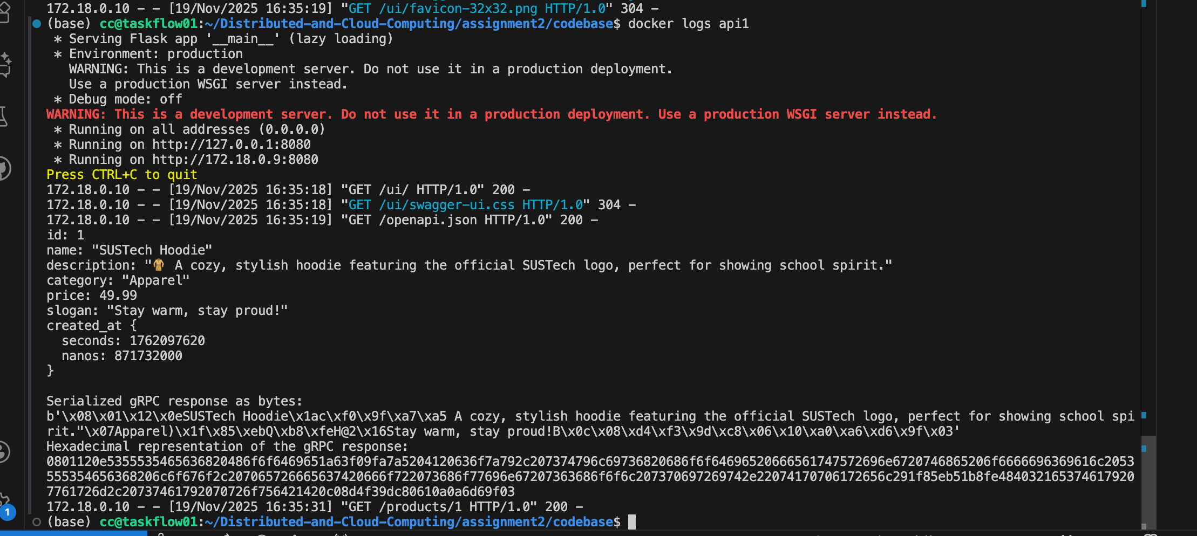Open the Copilot chat sparkle icon
The width and height of the screenshot is (1197, 536).
(5, 65)
